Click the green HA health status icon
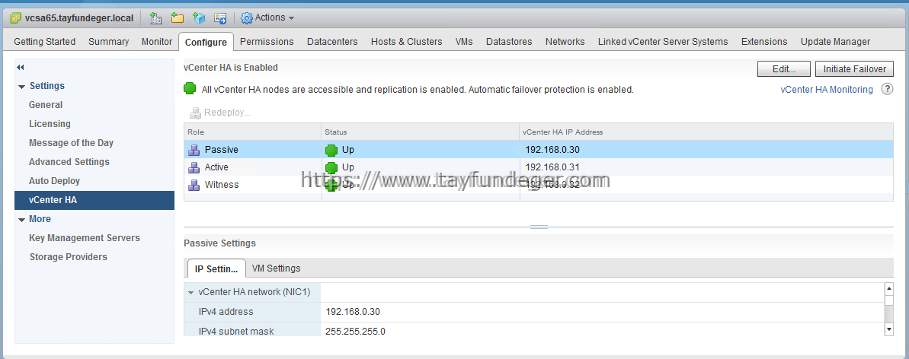 (x=190, y=89)
